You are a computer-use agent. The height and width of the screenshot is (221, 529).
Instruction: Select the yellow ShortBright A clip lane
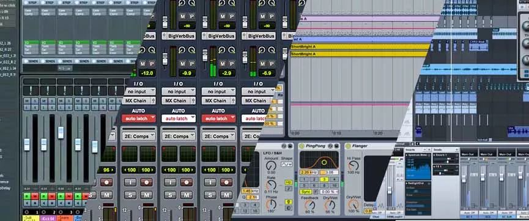point(360,47)
